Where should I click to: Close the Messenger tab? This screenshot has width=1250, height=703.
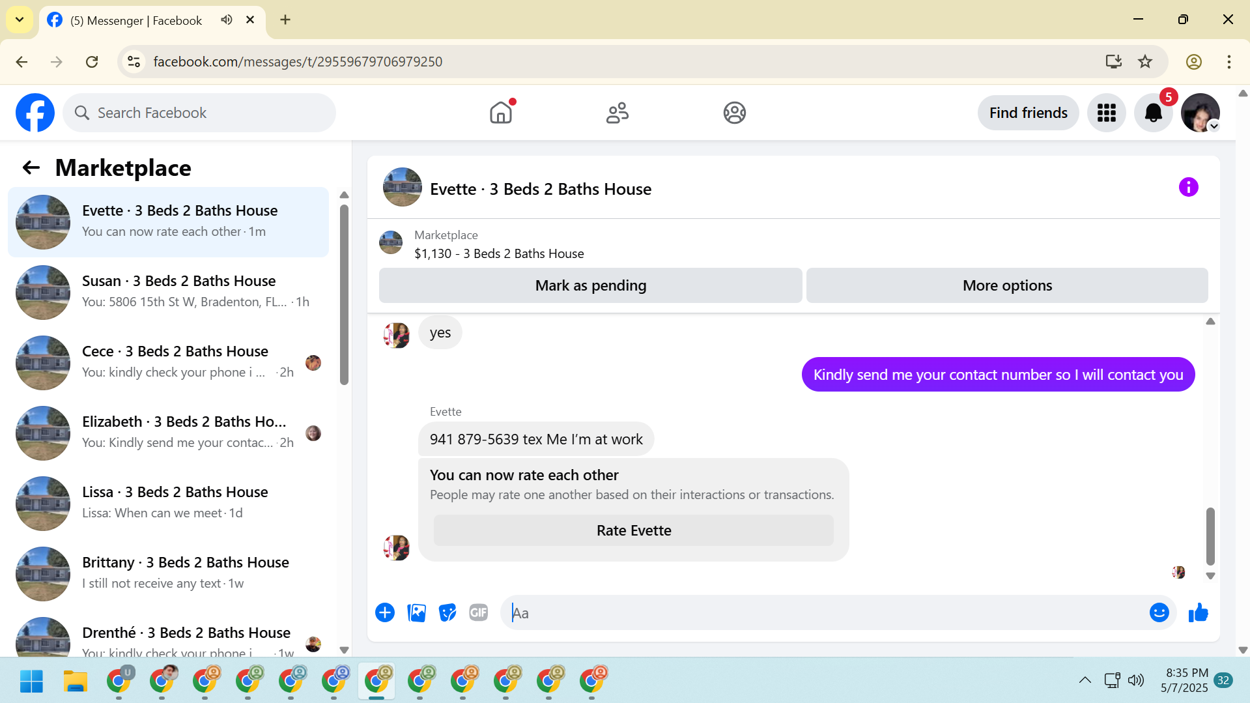pyautogui.click(x=249, y=20)
